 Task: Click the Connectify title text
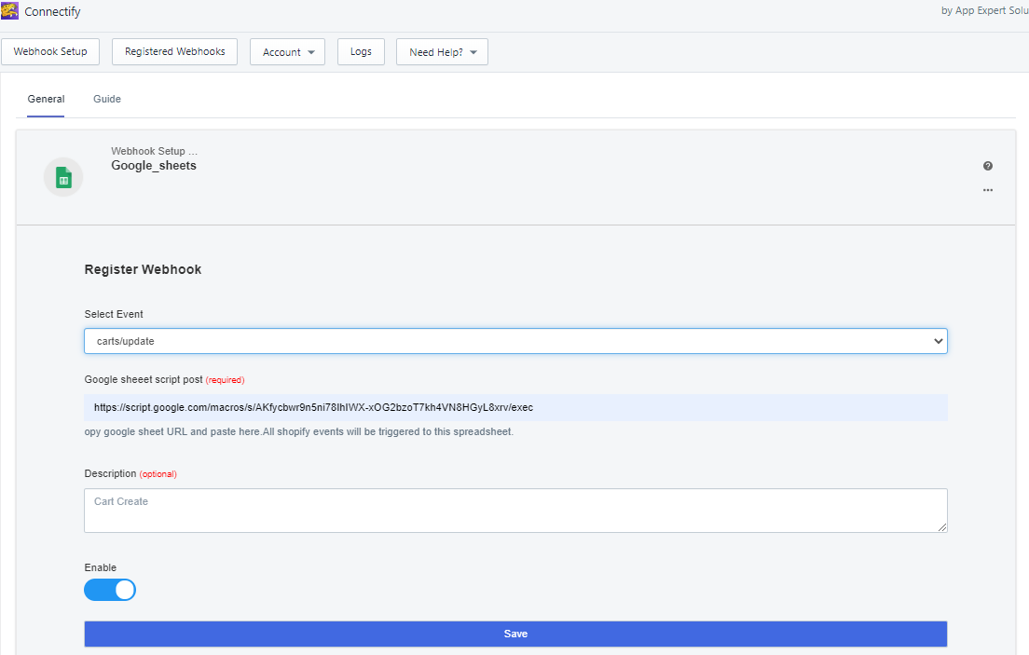[x=52, y=12]
